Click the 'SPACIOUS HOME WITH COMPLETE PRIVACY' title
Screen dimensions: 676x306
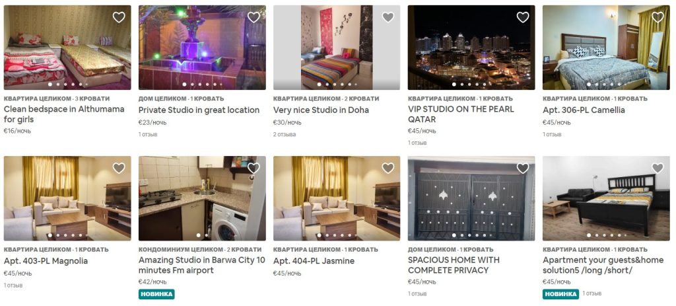pyautogui.click(x=454, y=265)
